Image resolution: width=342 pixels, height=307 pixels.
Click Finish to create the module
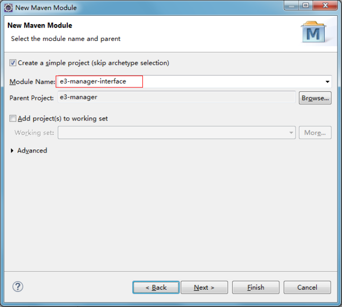coord(256,287)
